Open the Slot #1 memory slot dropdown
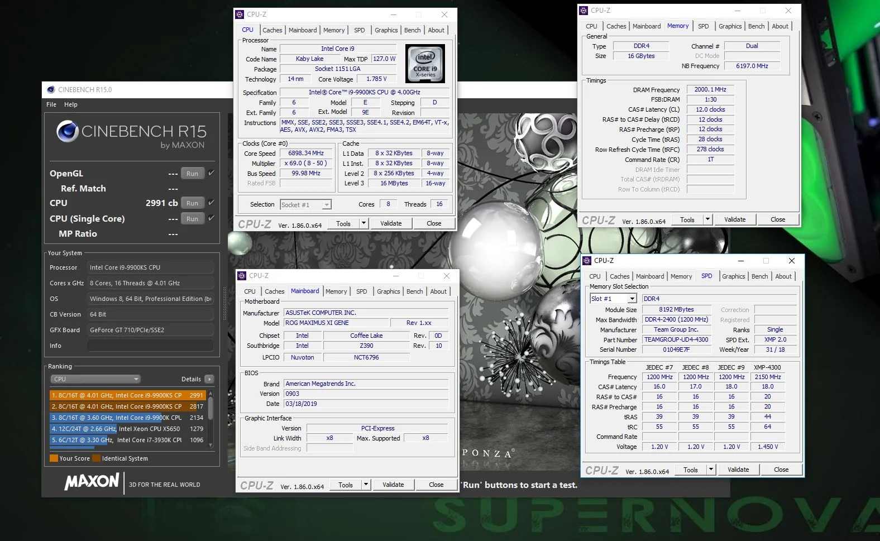The height and width of the screenshot is (541, 880). point(613,299)
